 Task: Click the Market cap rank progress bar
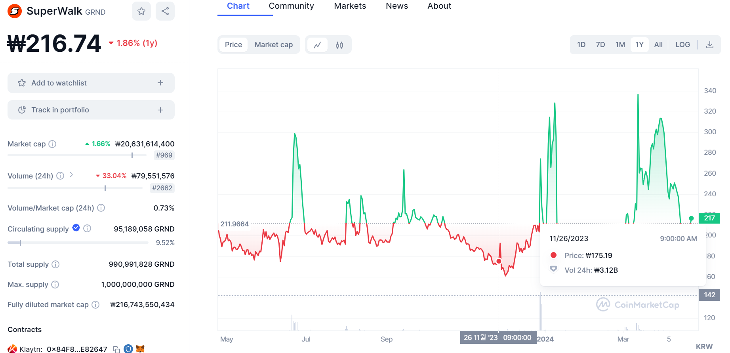pyautogui.click(x=77, y=155)
